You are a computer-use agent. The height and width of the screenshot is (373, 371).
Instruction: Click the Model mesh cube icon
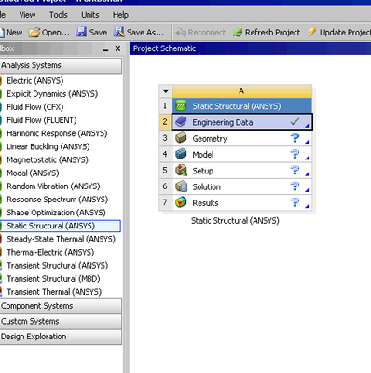[x=181, y=154]
